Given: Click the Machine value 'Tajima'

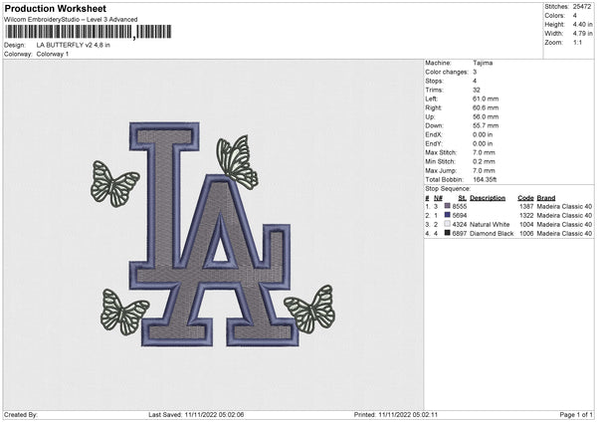Looking at the screenshot, I should click(x=483, y=63).
